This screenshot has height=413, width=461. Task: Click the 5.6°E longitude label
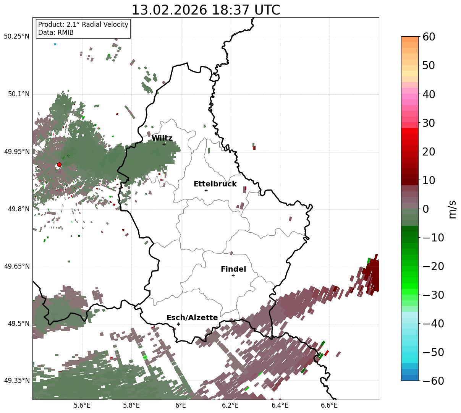point(82,406)
